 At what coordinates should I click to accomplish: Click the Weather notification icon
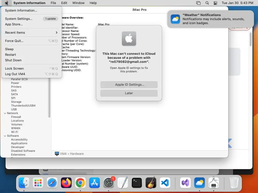pyautogui.click(x=175, y=19)
